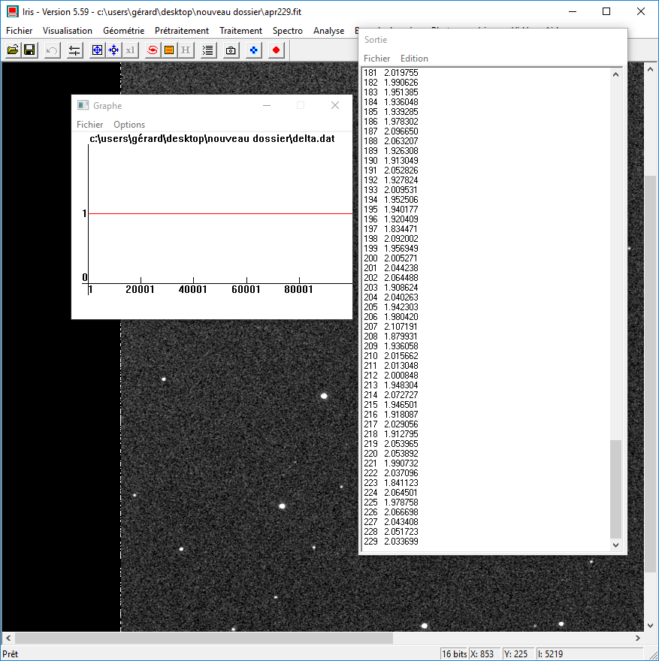Open Fichier menu in Sortie window
Screen dimensions: 659x661
(x=377, y=58)
